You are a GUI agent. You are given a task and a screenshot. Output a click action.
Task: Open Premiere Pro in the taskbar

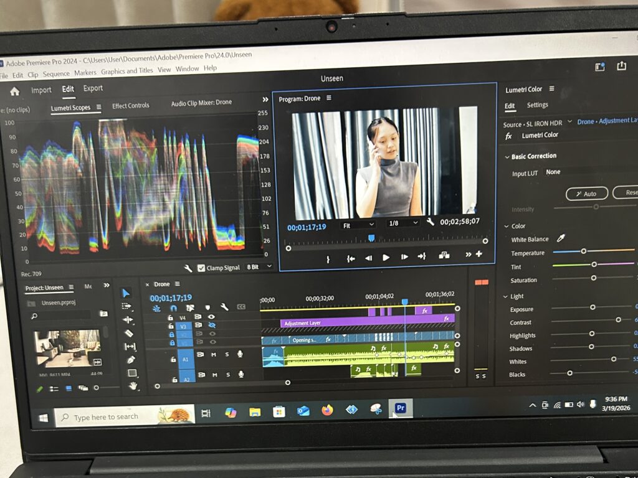[x=401, y=408]
